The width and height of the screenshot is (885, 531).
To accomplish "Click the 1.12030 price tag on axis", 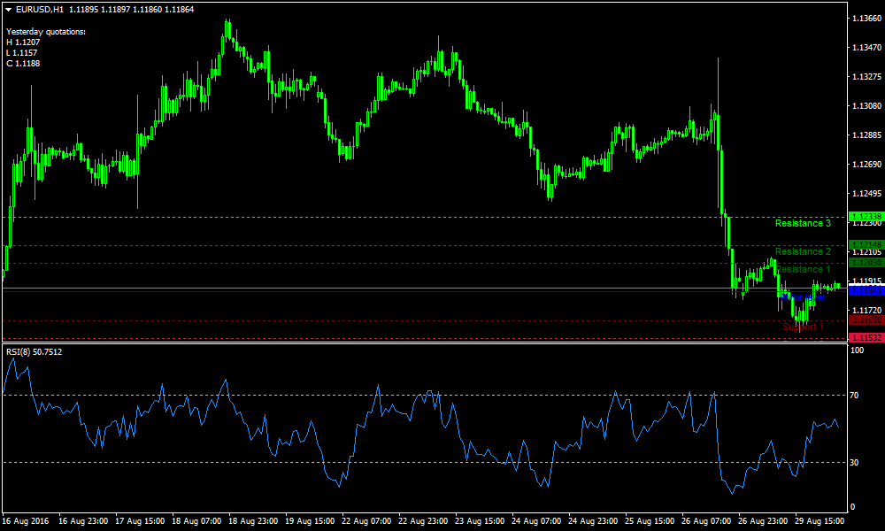I will pyautogui.click(x=865, y=263).
